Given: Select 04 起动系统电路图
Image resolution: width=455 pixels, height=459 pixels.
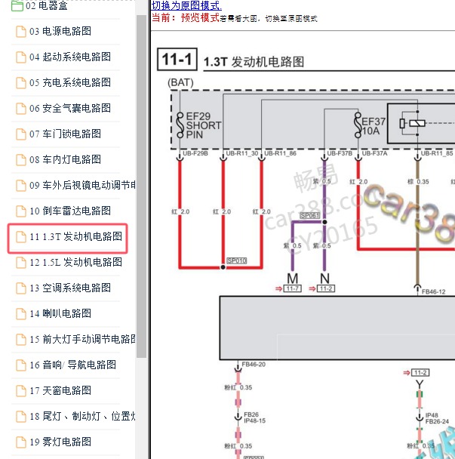Looking at the screenshot, I should (x=70, y=57).
